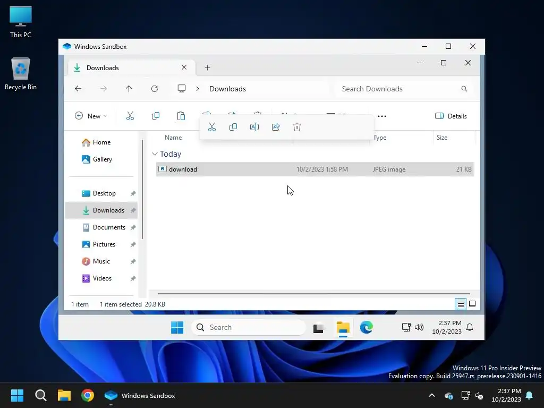Viewport: 544px width, 408px height.
Task: Click the pin icon beside Music
Action: tap(133, 261)
